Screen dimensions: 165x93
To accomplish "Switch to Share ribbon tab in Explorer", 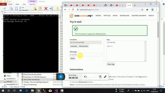I will [17, 4].
